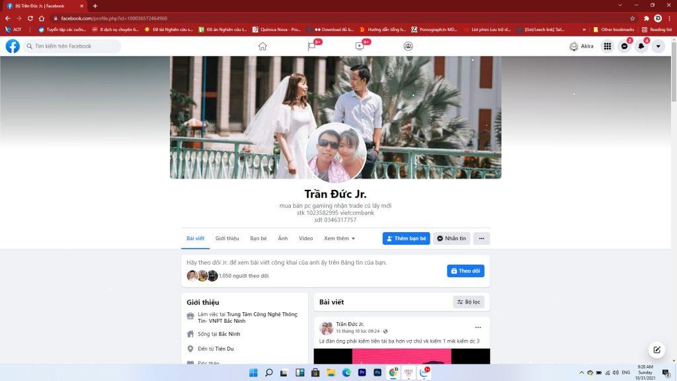Expand the account dropdown arrow

(658, 46)
